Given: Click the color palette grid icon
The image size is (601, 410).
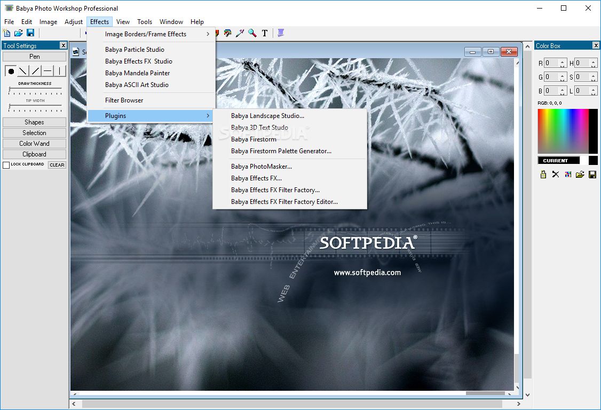Looking at the screenshot, I should [x=568, y=175].
